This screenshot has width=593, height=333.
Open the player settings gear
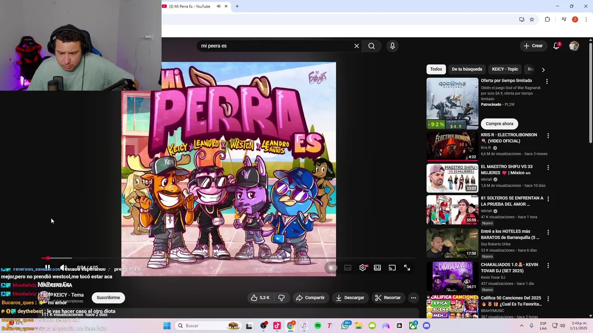pyautogui.click(x=363, y=268)
